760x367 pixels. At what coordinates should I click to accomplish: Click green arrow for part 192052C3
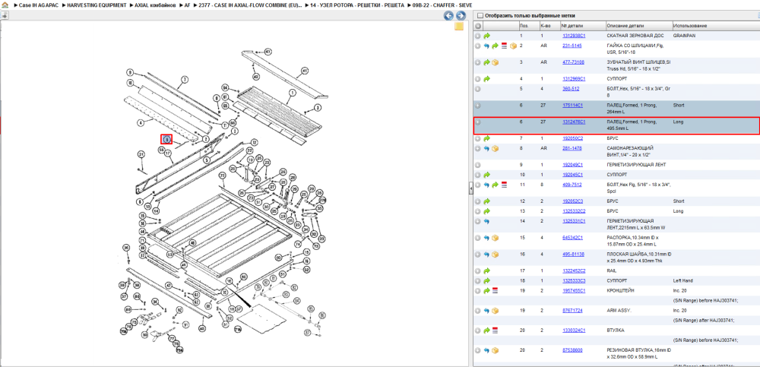point(486,201)
